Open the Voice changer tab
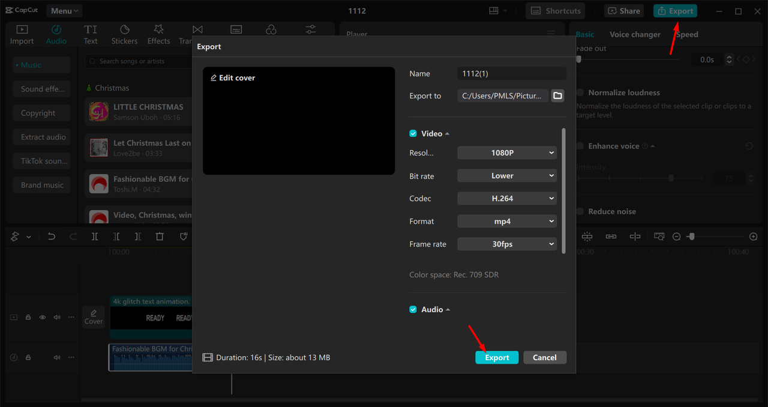768x407 pixels. click(x=635, y=34)
